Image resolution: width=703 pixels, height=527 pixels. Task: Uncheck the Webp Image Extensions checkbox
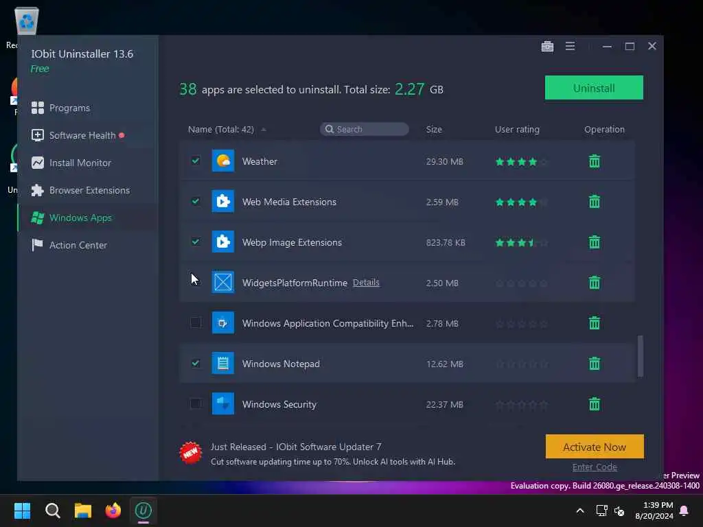(196, 242)
